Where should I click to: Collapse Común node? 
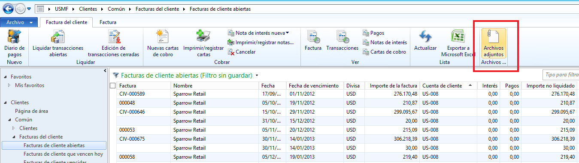(x=10, y=120)
